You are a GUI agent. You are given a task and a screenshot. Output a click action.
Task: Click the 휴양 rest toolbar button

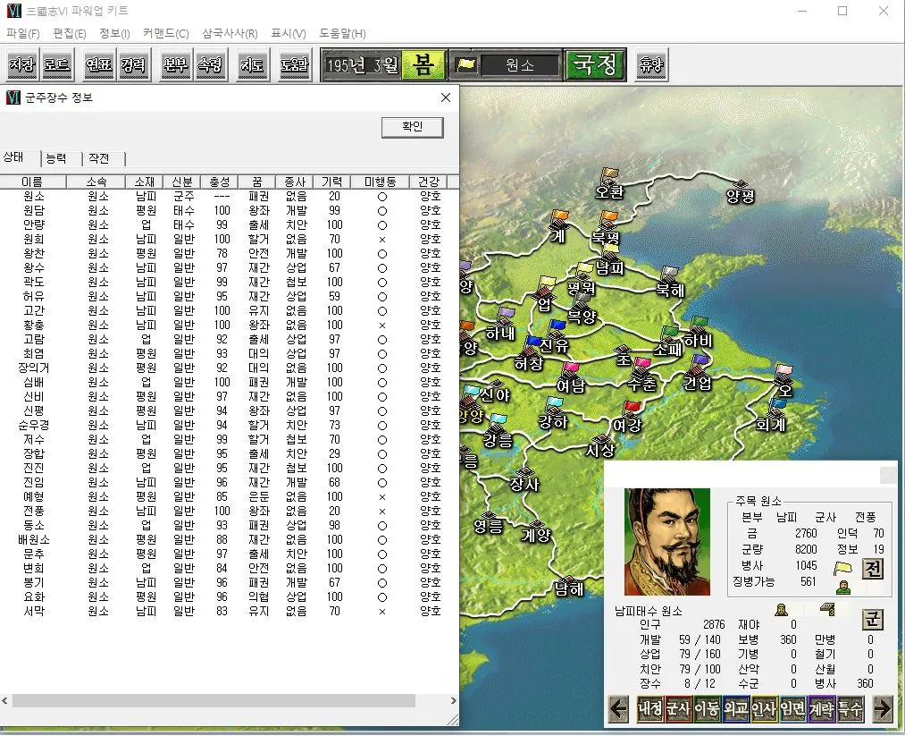[651, 64]
